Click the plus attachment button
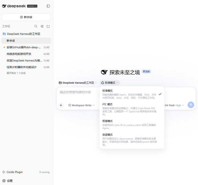The width and height of the screenshot is (198, 185). point(61,105)
